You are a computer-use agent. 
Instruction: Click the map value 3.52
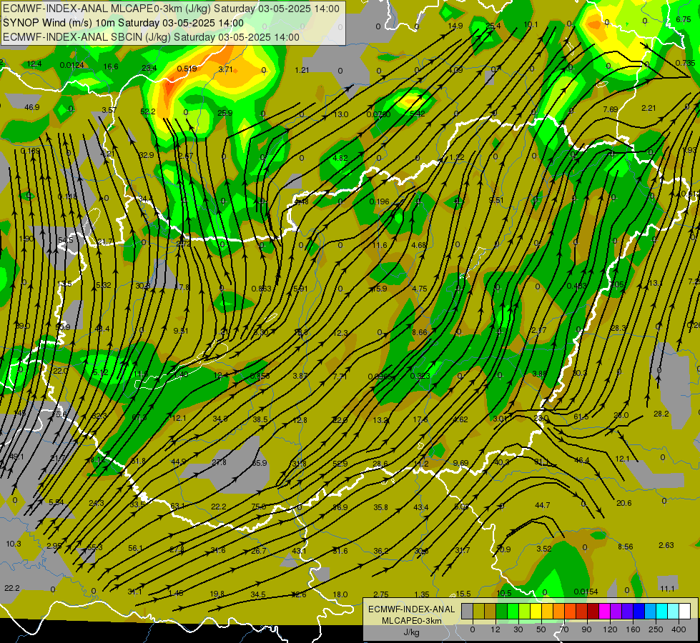coord(544,549)
